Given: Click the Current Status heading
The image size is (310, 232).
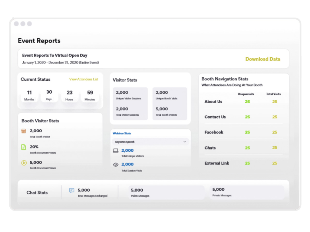Looking at the screenshot, I should pos(35,79).
